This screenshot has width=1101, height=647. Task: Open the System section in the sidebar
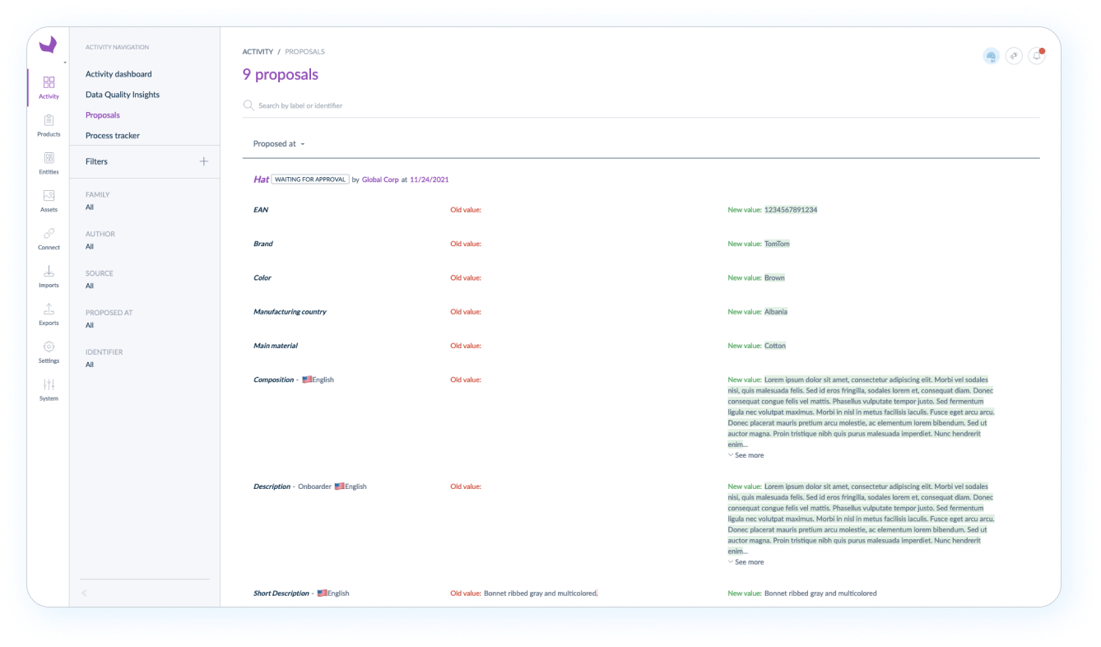pyautogui.click(x=49, y=390)
